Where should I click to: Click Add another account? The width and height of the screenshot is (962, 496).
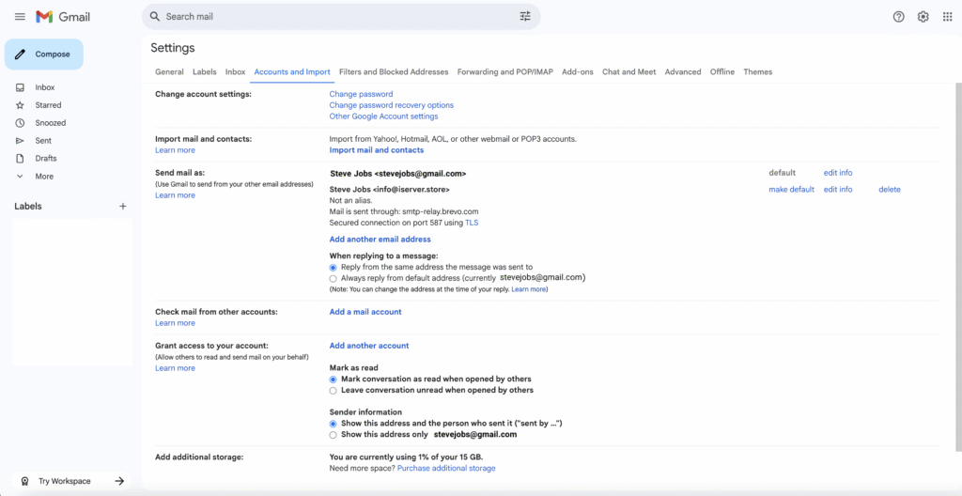pyautogui.click(x=368, y=346)
